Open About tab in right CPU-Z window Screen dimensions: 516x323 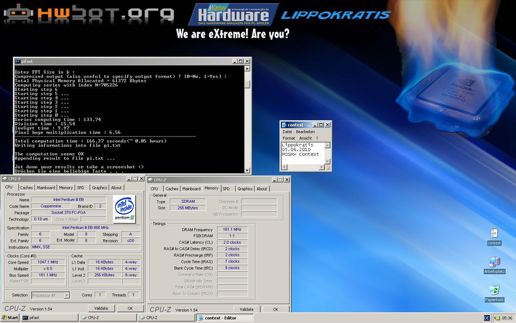262,189
